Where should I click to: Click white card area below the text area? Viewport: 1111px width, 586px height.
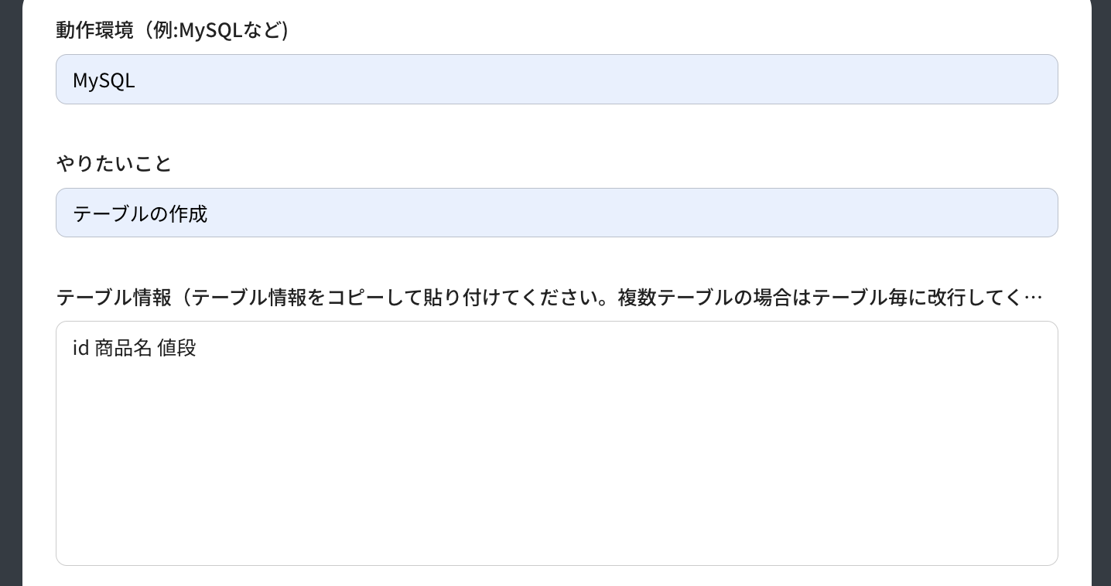[x=555, y=576]
